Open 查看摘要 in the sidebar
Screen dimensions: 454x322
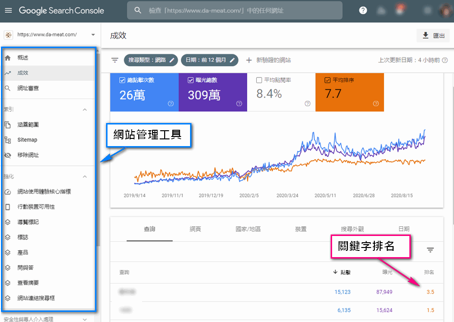[x=28, y=283]
